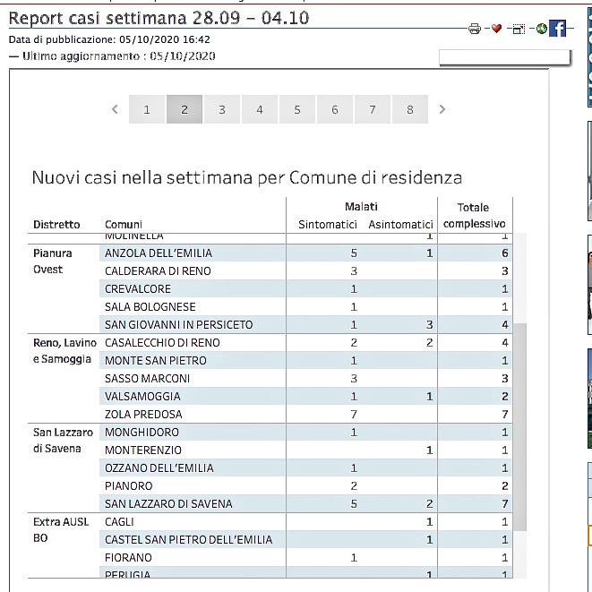Click the green globe icon
The width and height of the screenshot is (592, 592).
tap(542, 29)
